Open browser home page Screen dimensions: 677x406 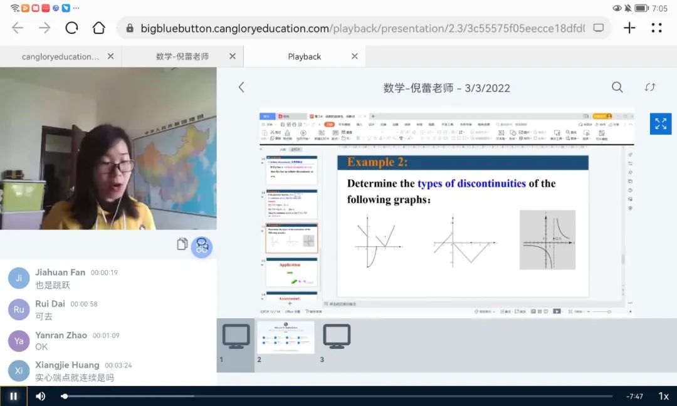click(x=99, y=28)
